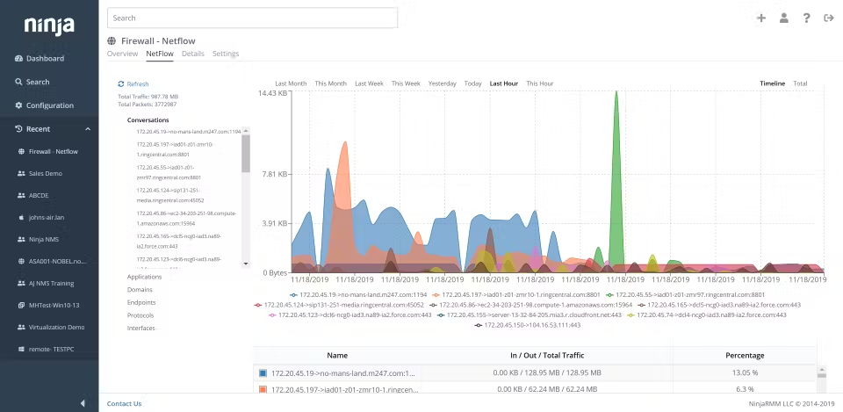Expand the Applications category
Image resolution: width=843 pixels, height=412 pixels.
click(144, 277)
